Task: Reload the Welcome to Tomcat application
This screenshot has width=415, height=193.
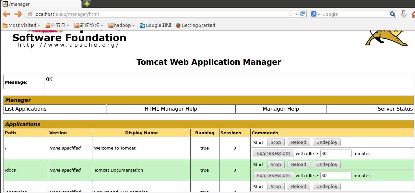Action: click(x=299, y=142)
